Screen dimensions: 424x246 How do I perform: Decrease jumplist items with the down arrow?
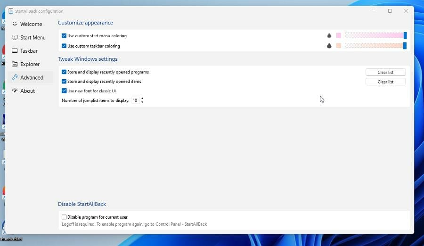(x=142, y=102)
